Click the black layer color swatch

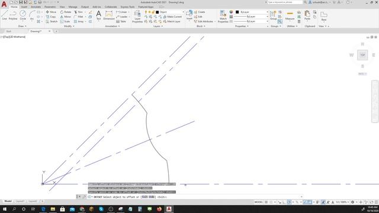(x=158, y=12)
